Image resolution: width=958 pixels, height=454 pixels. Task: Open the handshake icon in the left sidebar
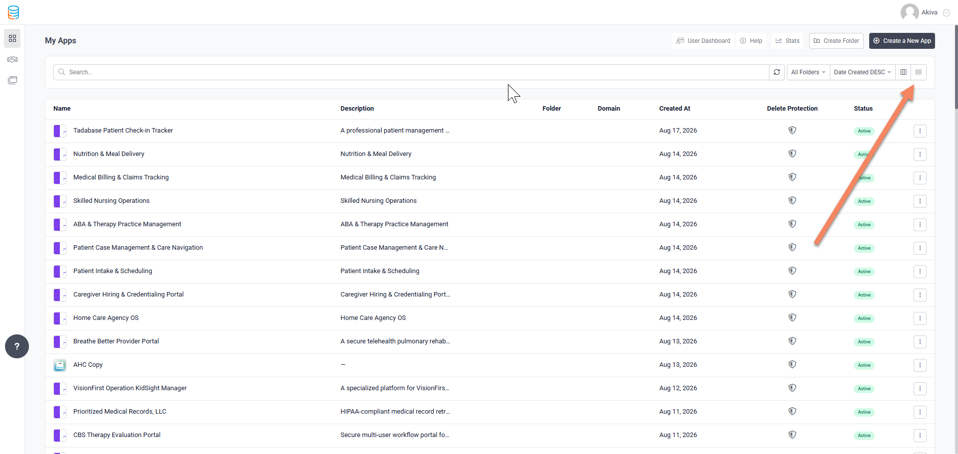(12, 59)
